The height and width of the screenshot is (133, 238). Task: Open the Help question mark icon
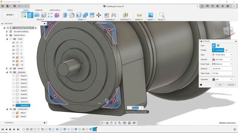(x=228, y=6)
